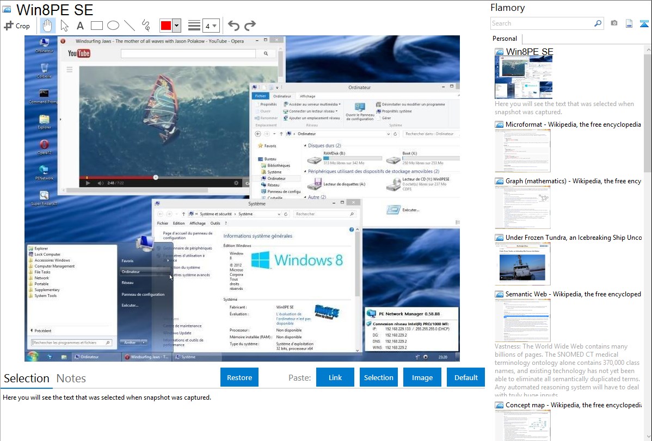Screen dimensions: 652x441
Task: Click Panneau de configuration in the Start menu
Action: 143,294
